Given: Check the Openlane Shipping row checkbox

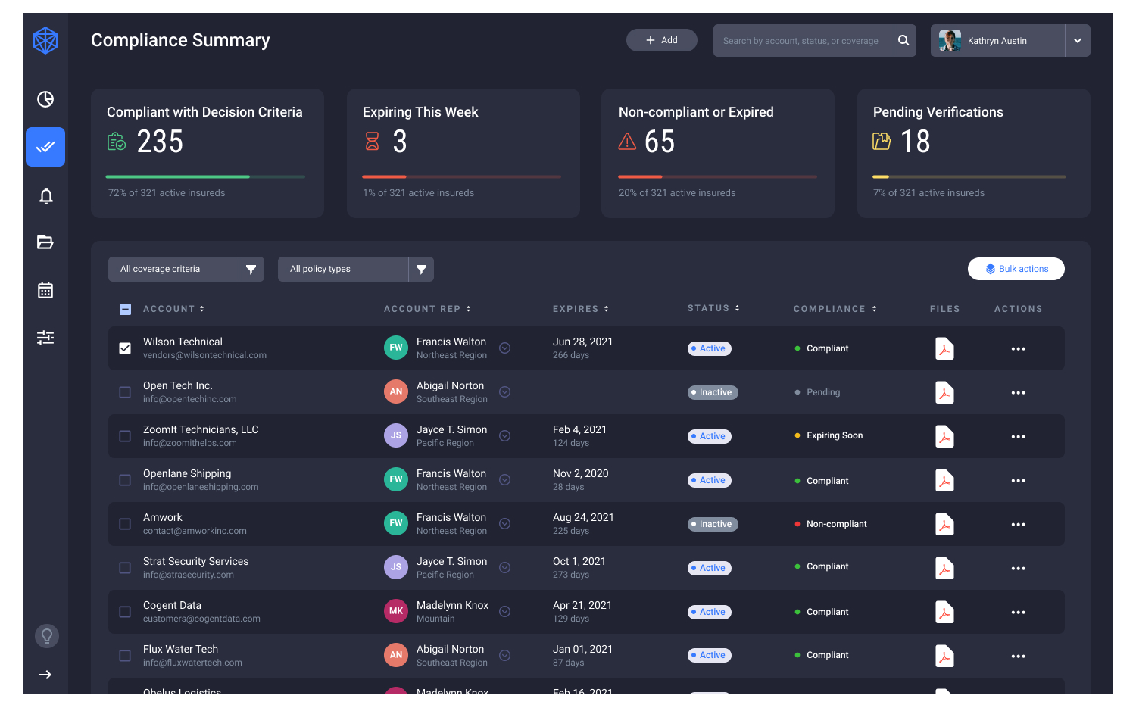Looking at the screenshot, I should pos(125,480).
